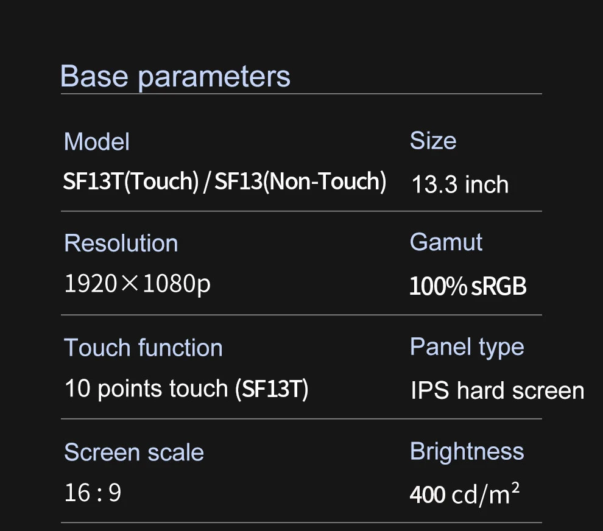Click the 100% sRGB value
This screenshot has height=531, width=603.
click(x=468, y=286)
